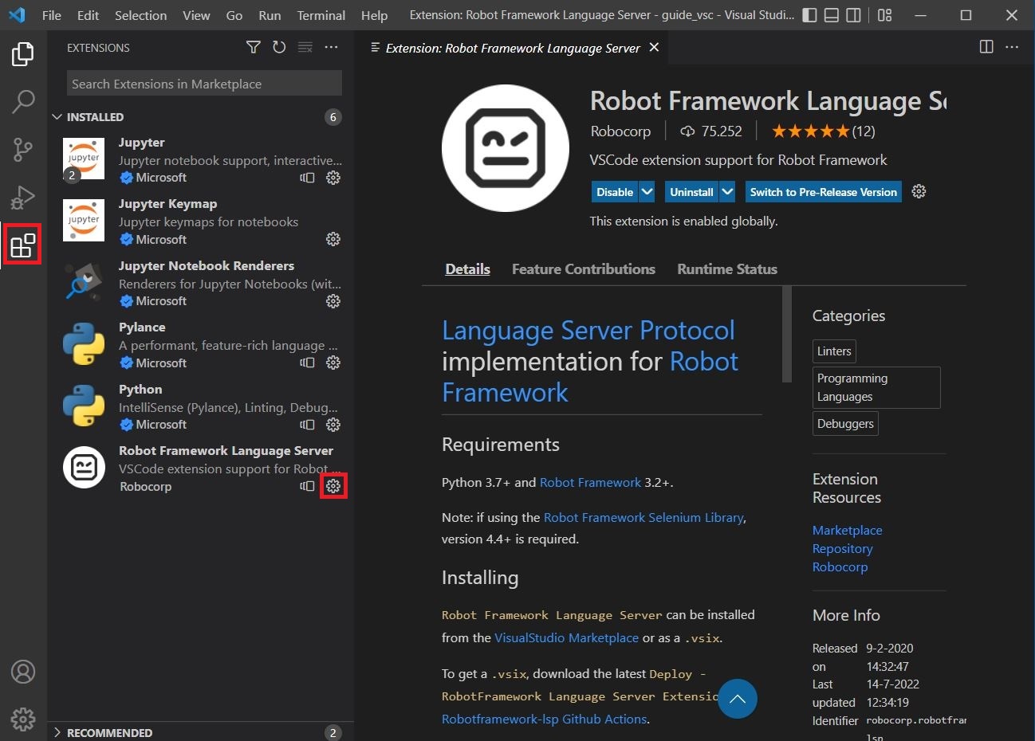Filter extensions using the funnel icon
Screen dimensions: 1035x741
click(254, 48)
